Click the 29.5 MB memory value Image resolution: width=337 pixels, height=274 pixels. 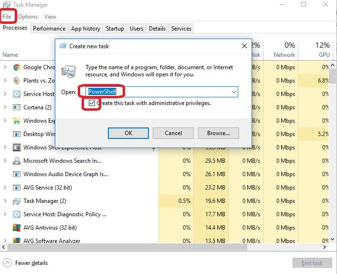click(x=215, y=161)
